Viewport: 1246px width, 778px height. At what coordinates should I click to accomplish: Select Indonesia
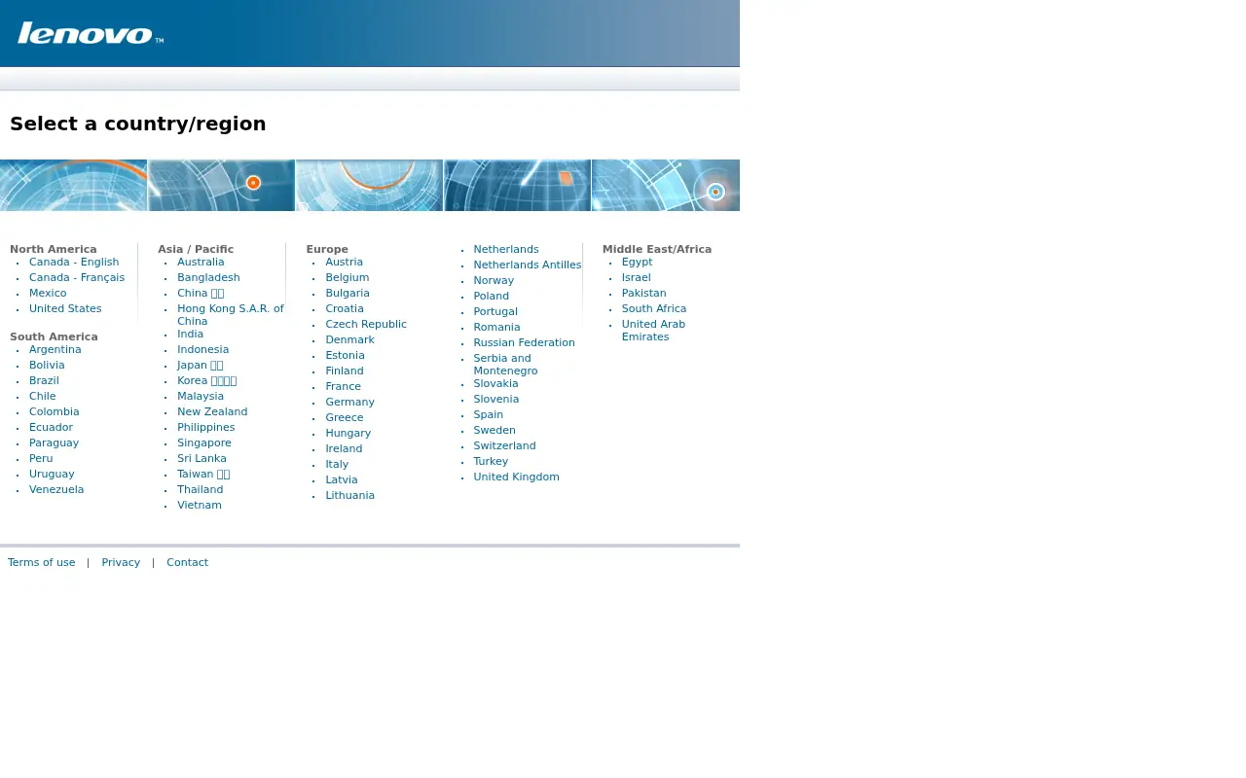(x=202, y=349)
